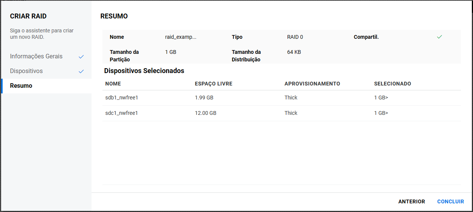This screenshot has width=473, height=212.
Task: Click the checkmark beside Dispositivos
Action: (81, 72)
